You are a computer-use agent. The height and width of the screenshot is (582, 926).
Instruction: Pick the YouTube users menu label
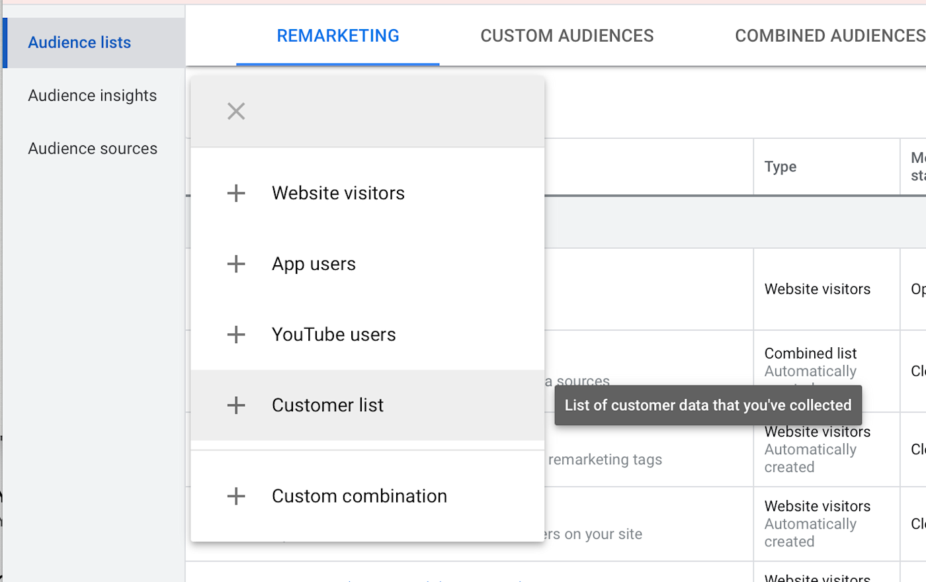pos(333,335)
